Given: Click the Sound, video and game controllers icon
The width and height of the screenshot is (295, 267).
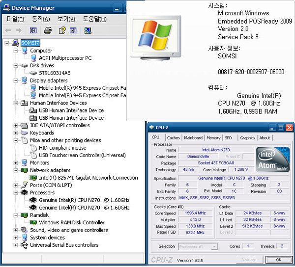Looking at the screenshot, I should coord(24,230).
